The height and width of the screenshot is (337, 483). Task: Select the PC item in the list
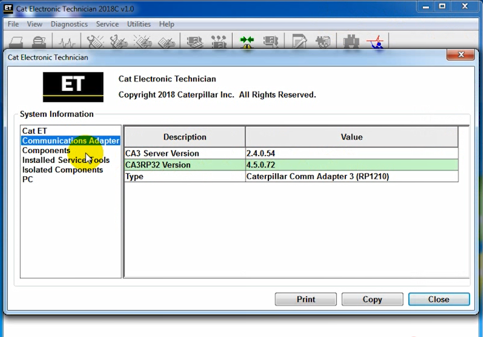click(x=28, y=179)
